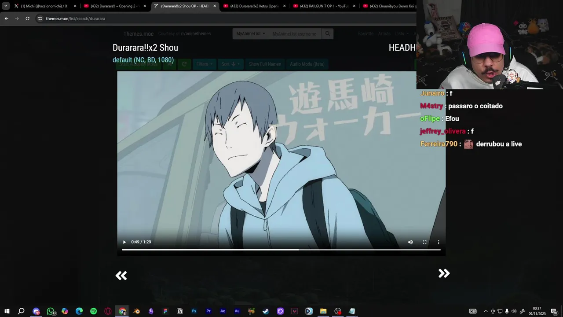
Task: Click Start Autoplay Mode button
Action: point(139,64)
